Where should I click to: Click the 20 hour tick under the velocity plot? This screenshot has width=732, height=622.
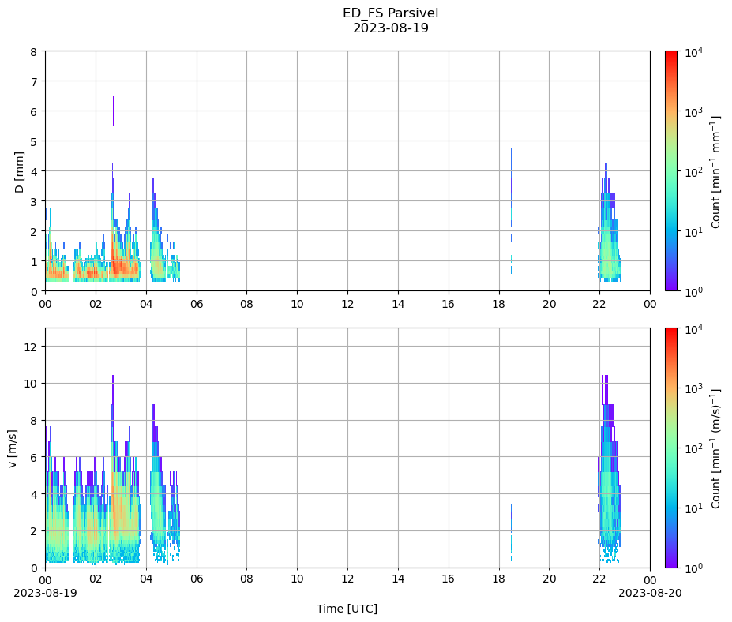pyautogui.click(x=550, y=579)
